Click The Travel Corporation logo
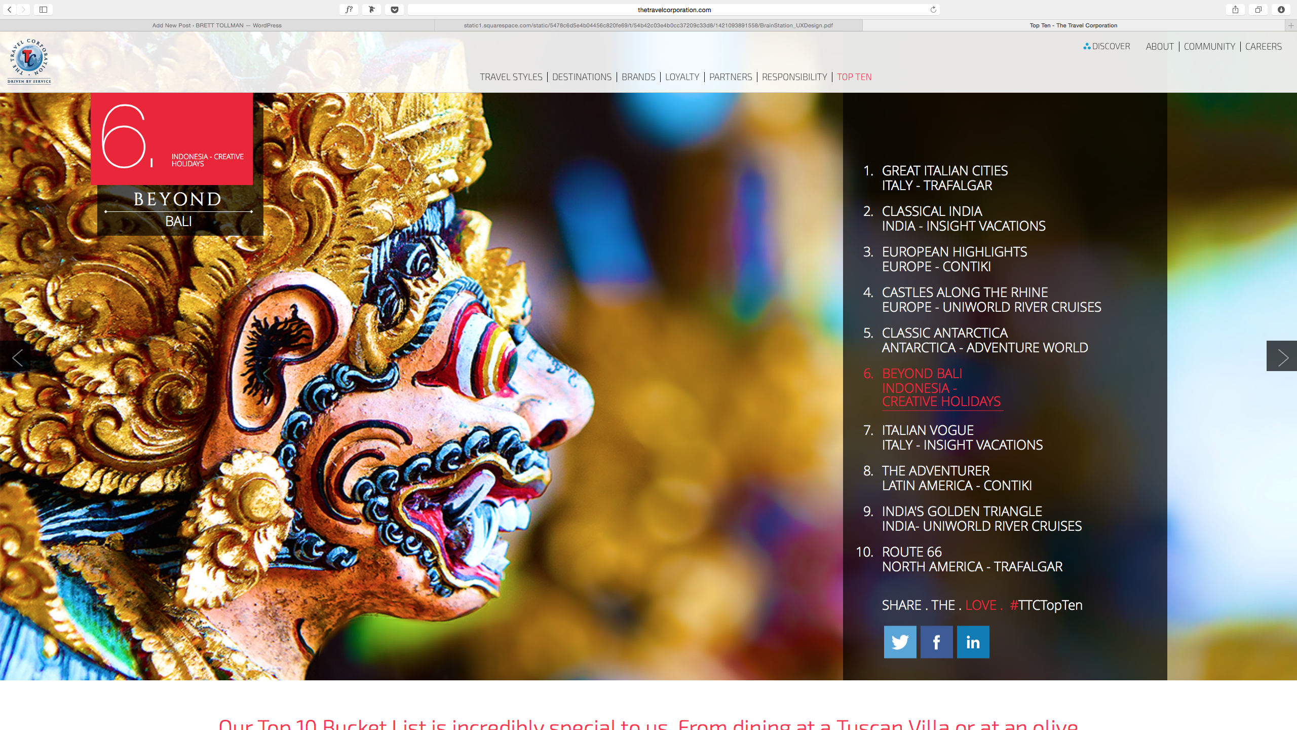The image size is (1297, 730). pyautogui.click(x=29, y=61)
